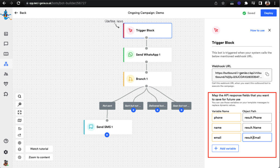The image size is (280, 168).
Task: Click the undo arrow icon
Action: click(x=20, y=129)
